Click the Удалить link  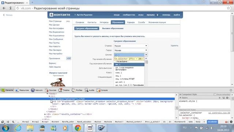click(174, 45)
